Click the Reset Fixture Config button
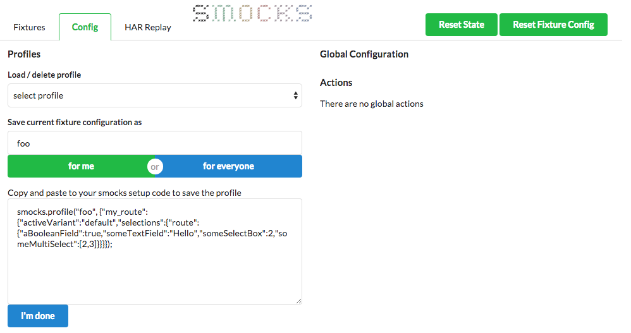The width and height of the screenshot is (631, 333). 553,25
